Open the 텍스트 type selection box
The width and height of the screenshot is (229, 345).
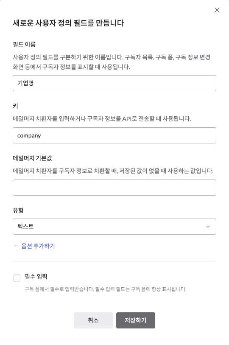point(114,227)
